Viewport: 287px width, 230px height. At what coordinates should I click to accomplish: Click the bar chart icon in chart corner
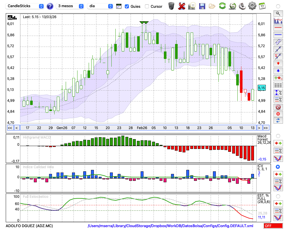pos(12,18)
